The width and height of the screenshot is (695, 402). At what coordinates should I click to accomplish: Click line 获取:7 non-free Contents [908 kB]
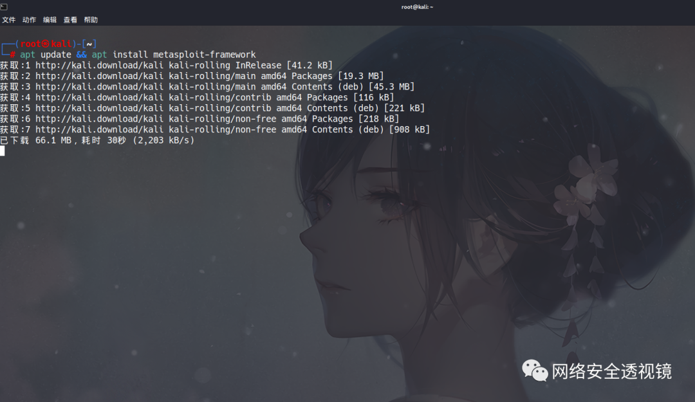click(x=215, y=129)
